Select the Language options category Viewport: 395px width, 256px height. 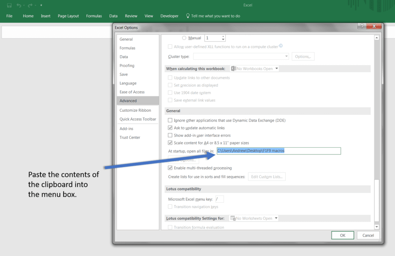(x=138, y=83)
